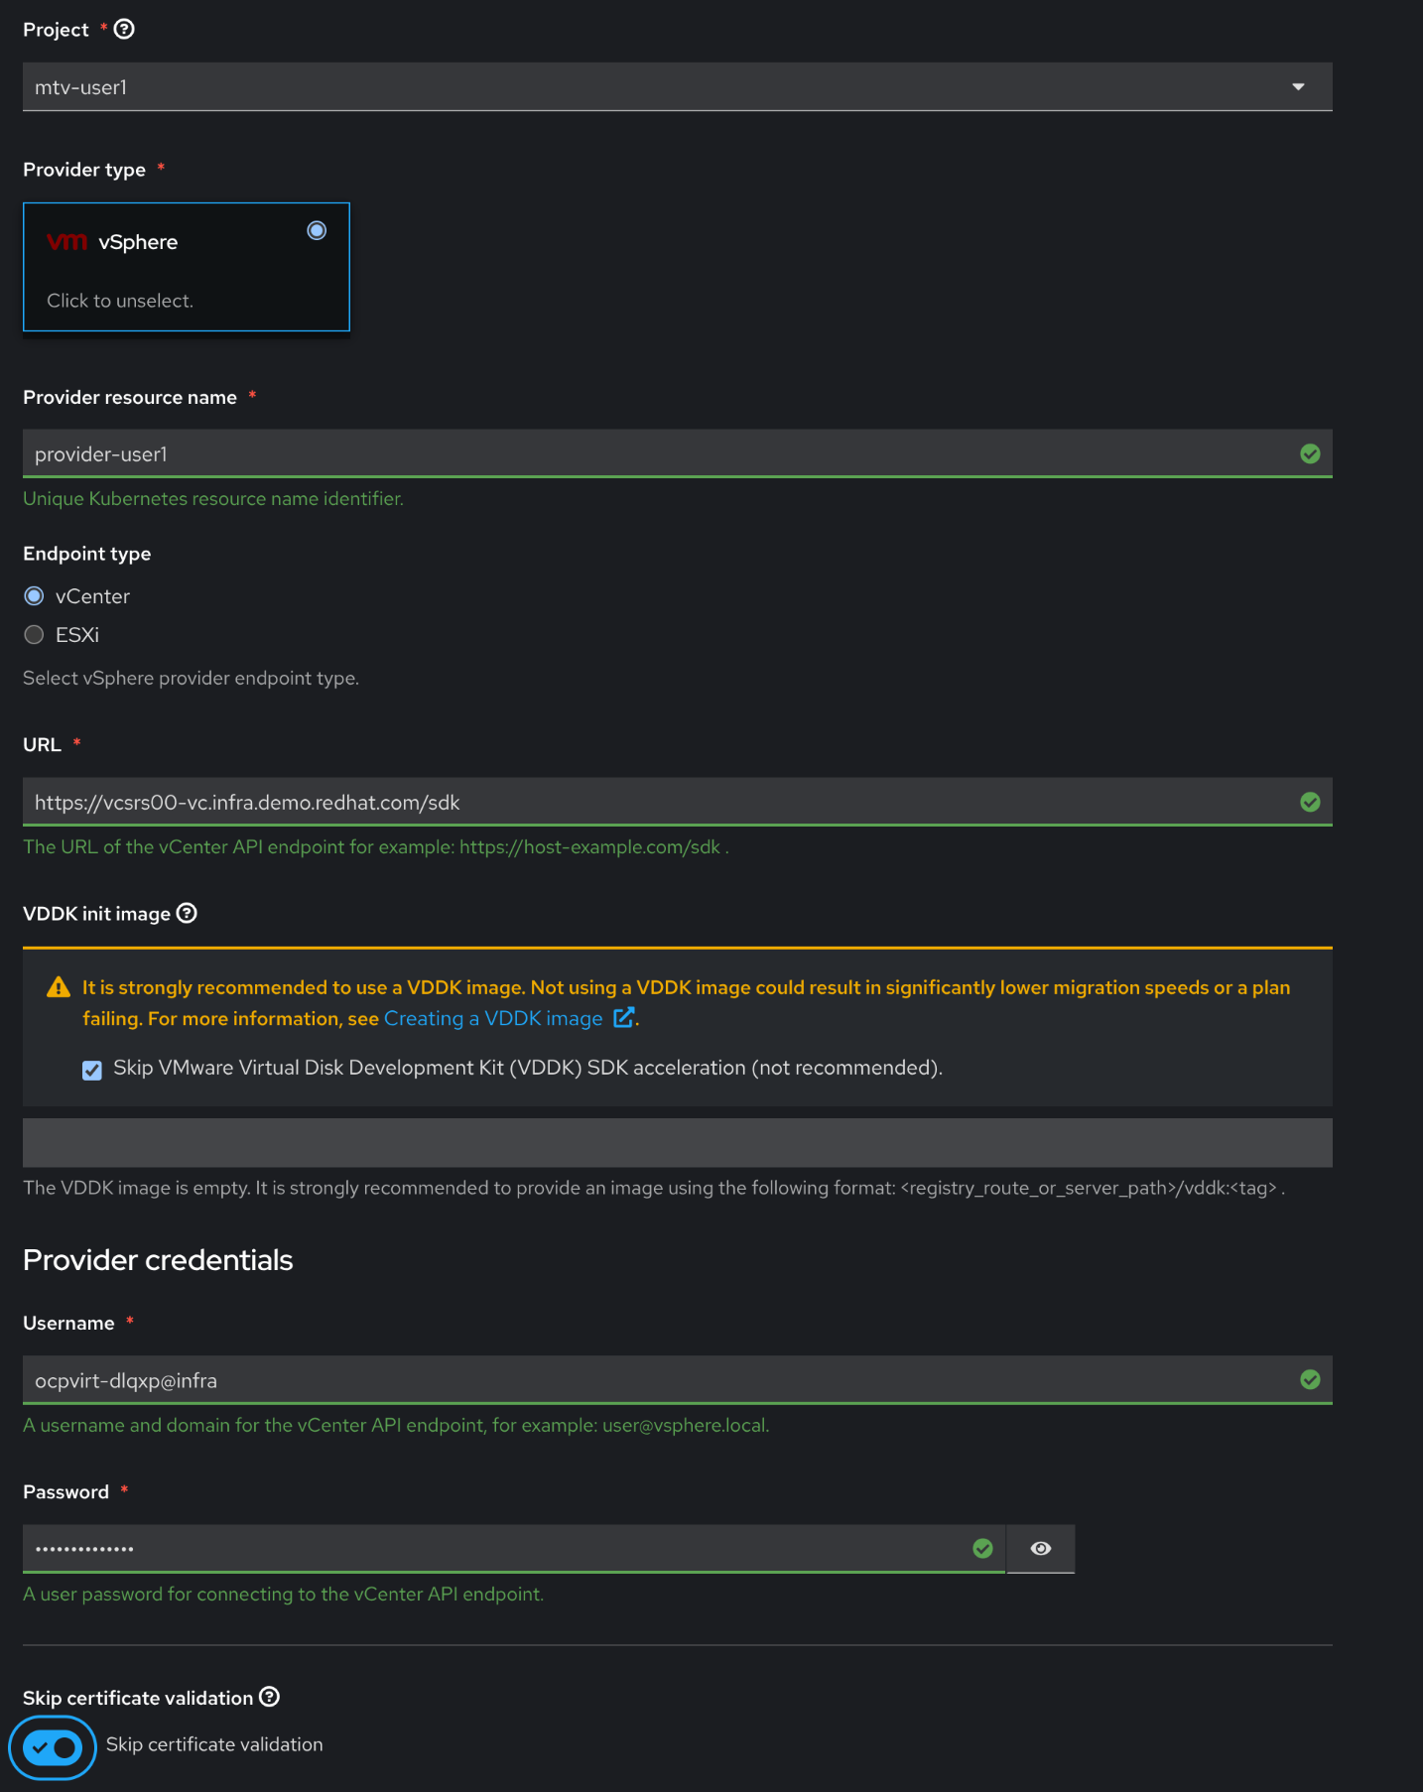Click the empty VDDK init image field
1423x1792 pixels.
677,1143
